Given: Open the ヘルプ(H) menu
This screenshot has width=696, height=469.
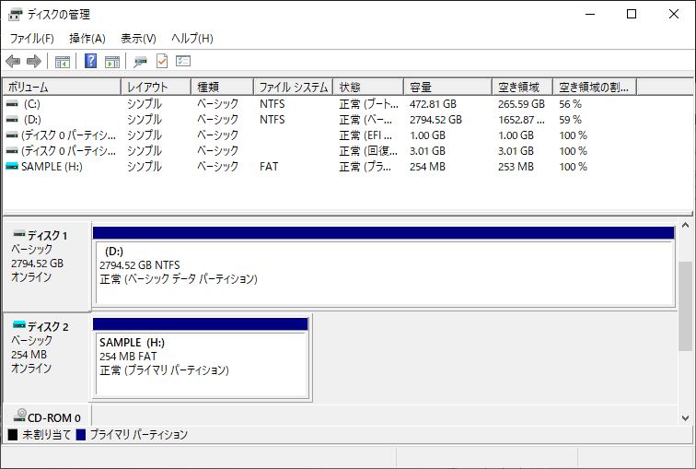Looking at the screenshot, I should click(192, 39).
